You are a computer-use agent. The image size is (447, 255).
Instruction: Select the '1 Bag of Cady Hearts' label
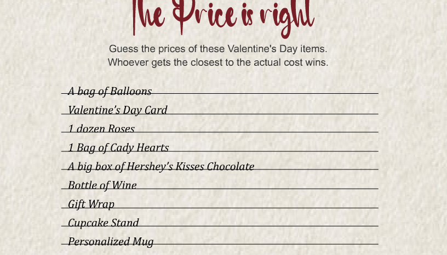(x=118, y=148)
